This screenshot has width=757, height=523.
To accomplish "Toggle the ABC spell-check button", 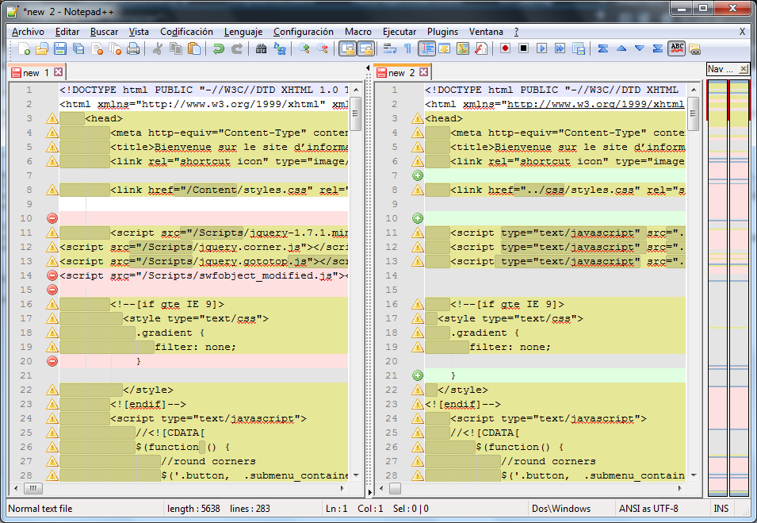I will tap(676, 49).
